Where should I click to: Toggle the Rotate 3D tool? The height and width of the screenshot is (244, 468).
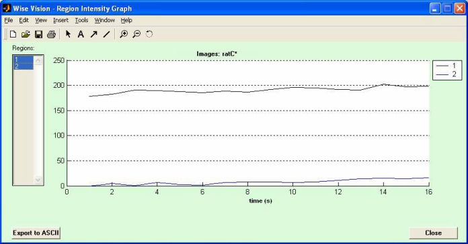pyautogui.click(x=149, y=34)
